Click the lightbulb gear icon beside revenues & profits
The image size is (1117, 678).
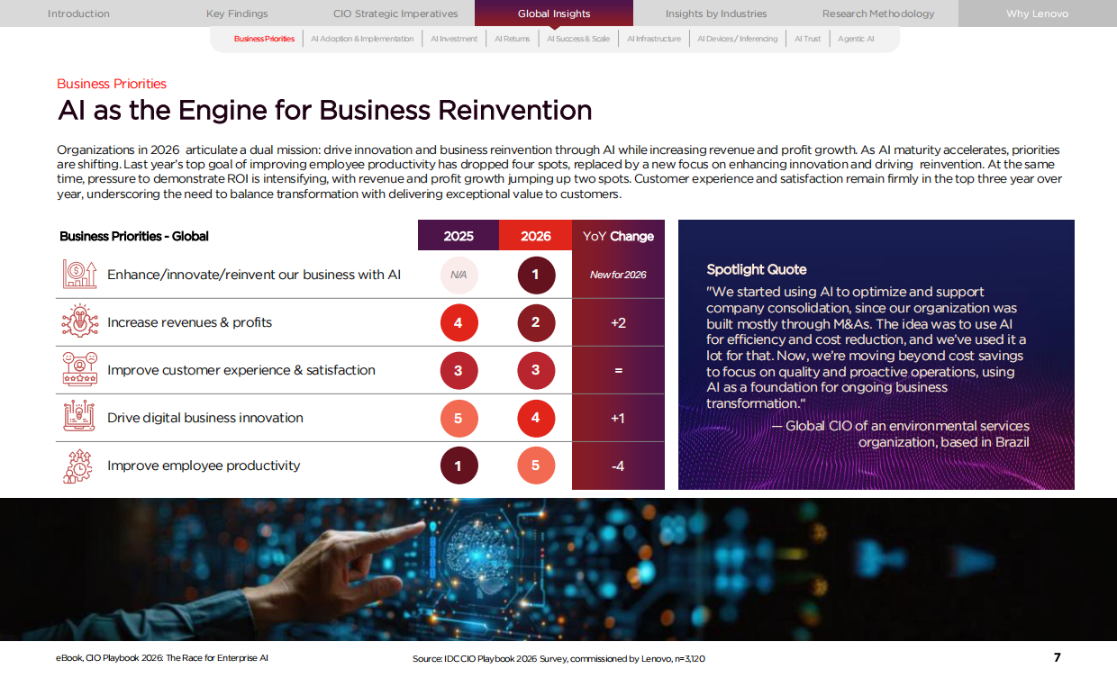[79, 321]
